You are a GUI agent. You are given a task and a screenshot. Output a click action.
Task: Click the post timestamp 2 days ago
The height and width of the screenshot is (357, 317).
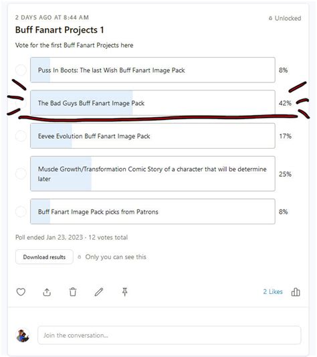[52, 17]
